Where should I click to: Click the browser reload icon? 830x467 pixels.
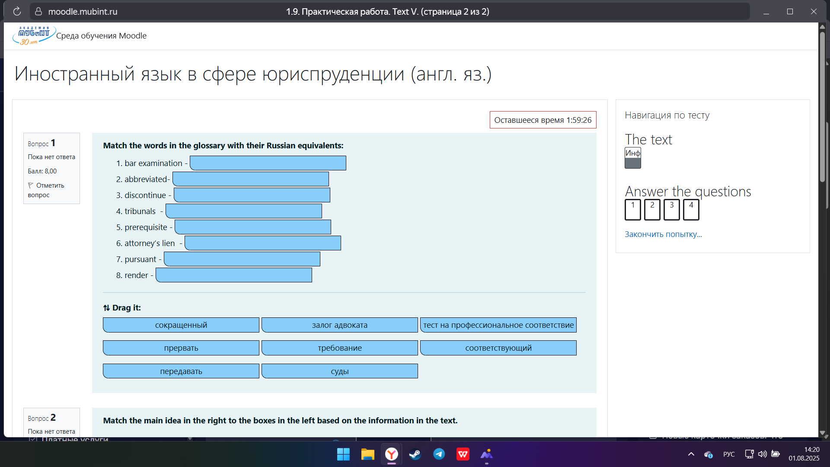(x=17, y=12)
